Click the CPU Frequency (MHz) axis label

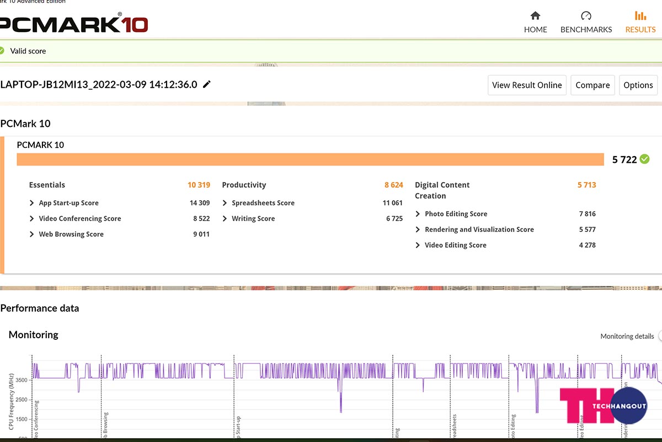[11, 402]
